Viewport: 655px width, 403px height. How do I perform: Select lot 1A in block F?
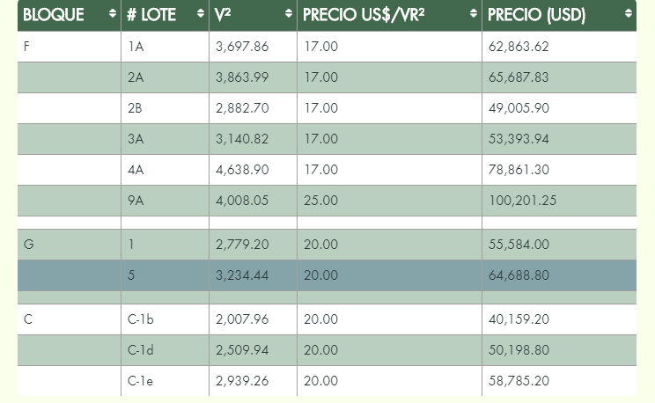[136, 47]
